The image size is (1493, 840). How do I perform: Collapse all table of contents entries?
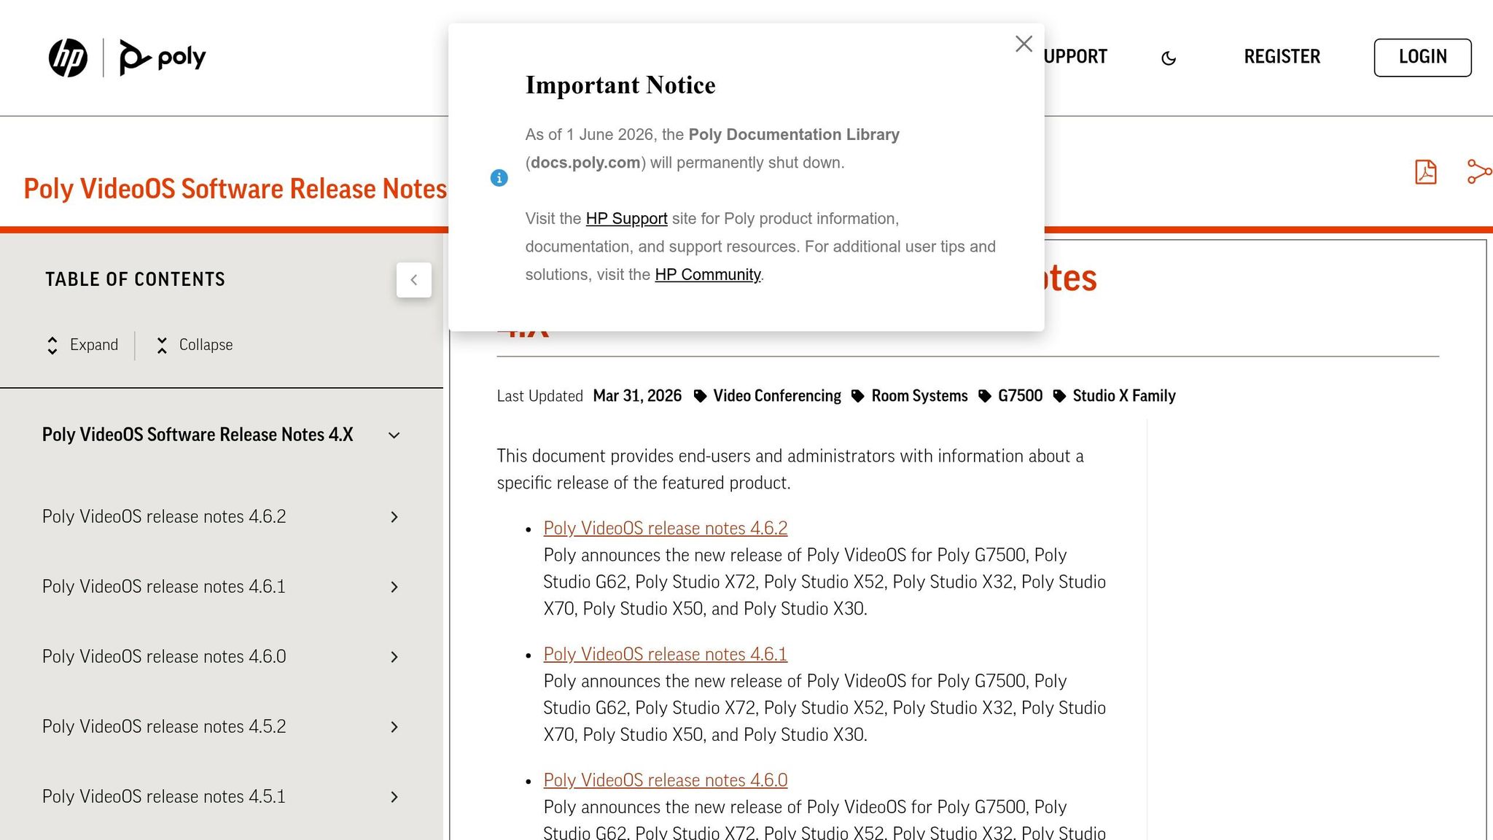coord(195,345)
